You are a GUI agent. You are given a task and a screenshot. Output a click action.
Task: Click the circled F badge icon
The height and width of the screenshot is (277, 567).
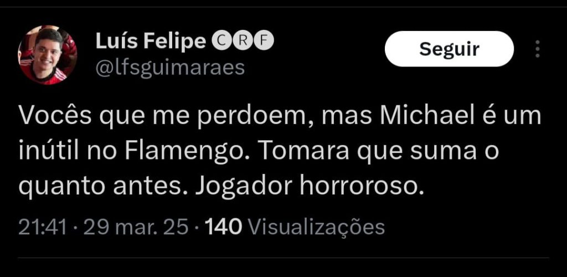266,41
